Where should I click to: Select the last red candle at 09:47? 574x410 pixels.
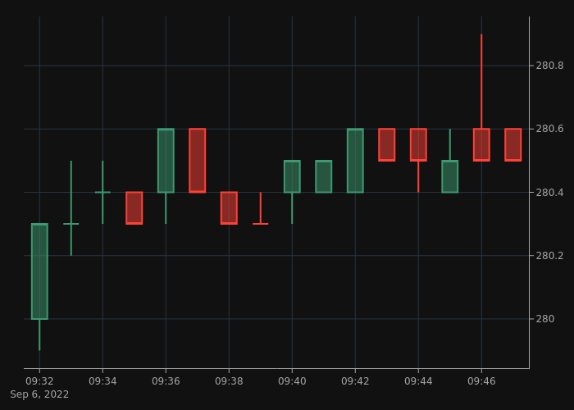coord(512,144)
